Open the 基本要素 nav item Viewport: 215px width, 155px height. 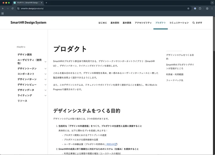[x=127, y=23]
